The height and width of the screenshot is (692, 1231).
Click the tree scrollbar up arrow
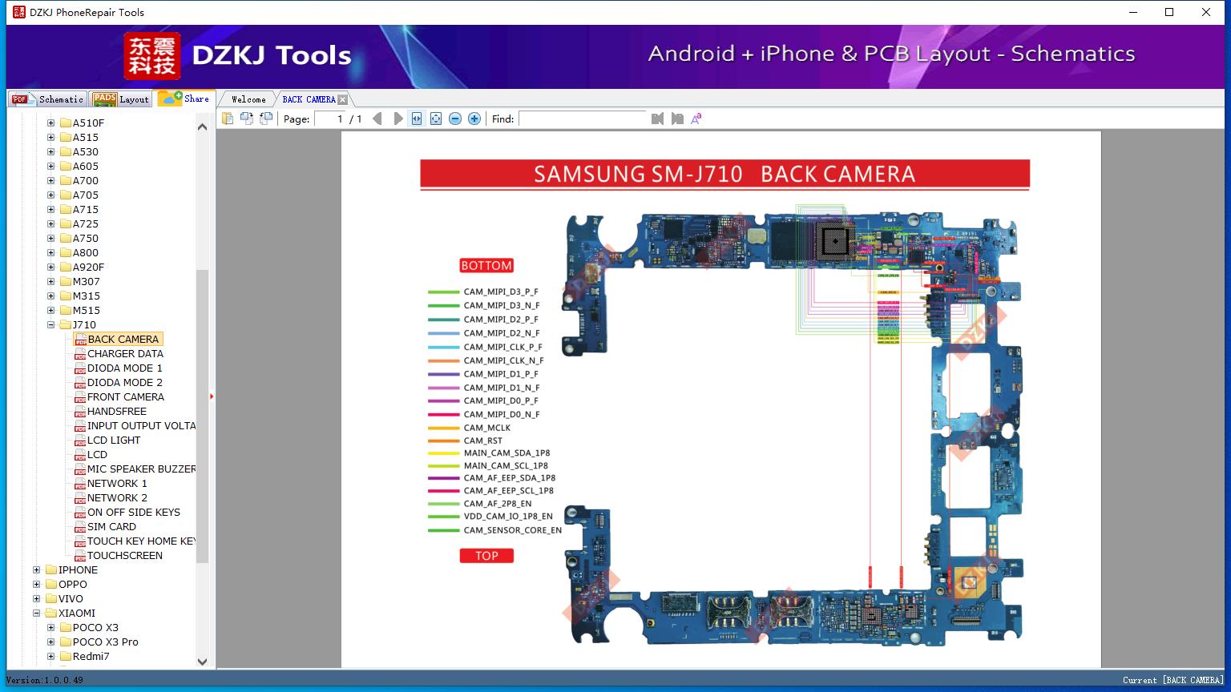[x=203, y=126]
